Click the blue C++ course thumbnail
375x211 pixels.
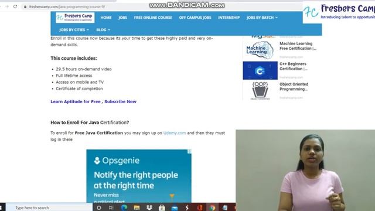pyautogui.click(x=260, y=70)
